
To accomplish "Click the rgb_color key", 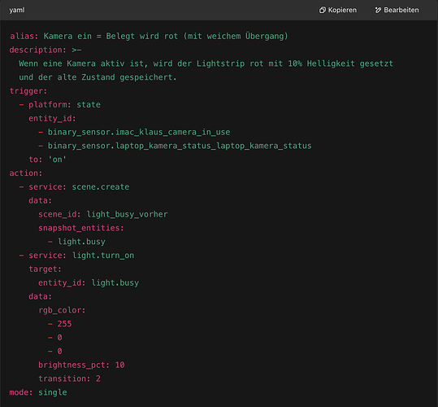I will tap(62, 310).
